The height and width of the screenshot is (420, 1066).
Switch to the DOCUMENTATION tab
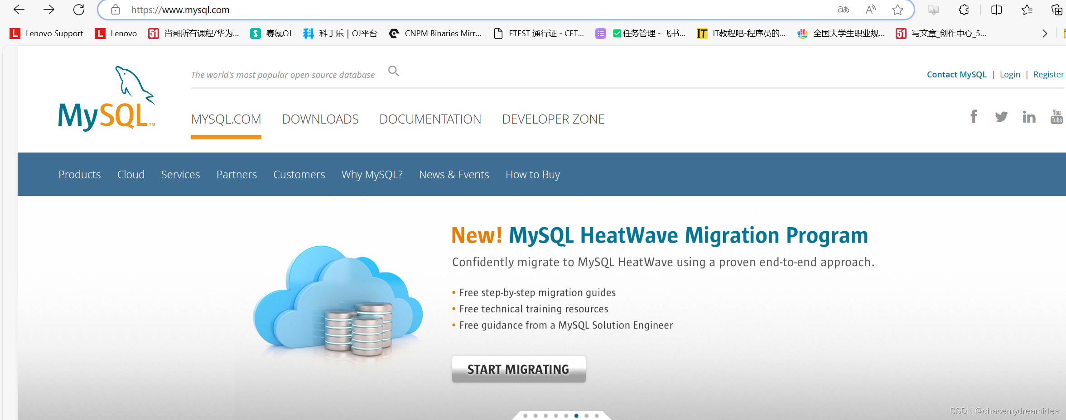[x=430, y=119]
